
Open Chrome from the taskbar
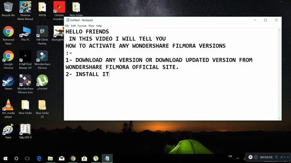point(73,158)
